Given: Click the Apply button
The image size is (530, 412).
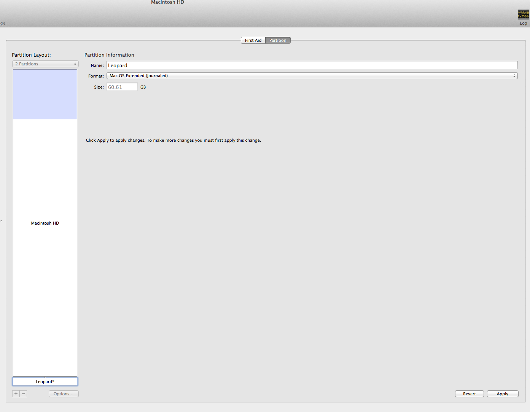Looking at the screenshot, I should (x=503, y=394).
